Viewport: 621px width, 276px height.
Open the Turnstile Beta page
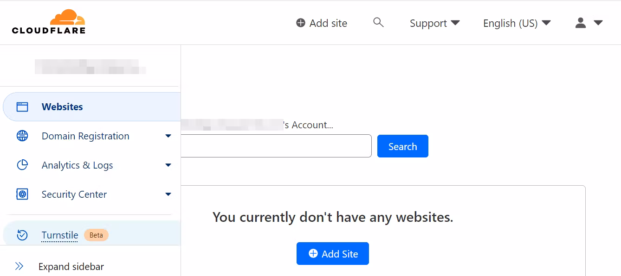[x=59, y=235]
